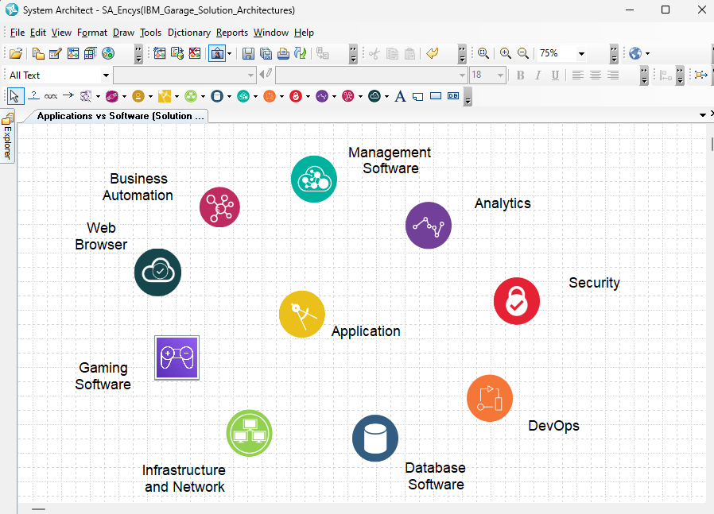Image resolution: width=714 pixels, height=514 pixels.
Task: Click the "Business Automation" label text
Action: (138, 187)
